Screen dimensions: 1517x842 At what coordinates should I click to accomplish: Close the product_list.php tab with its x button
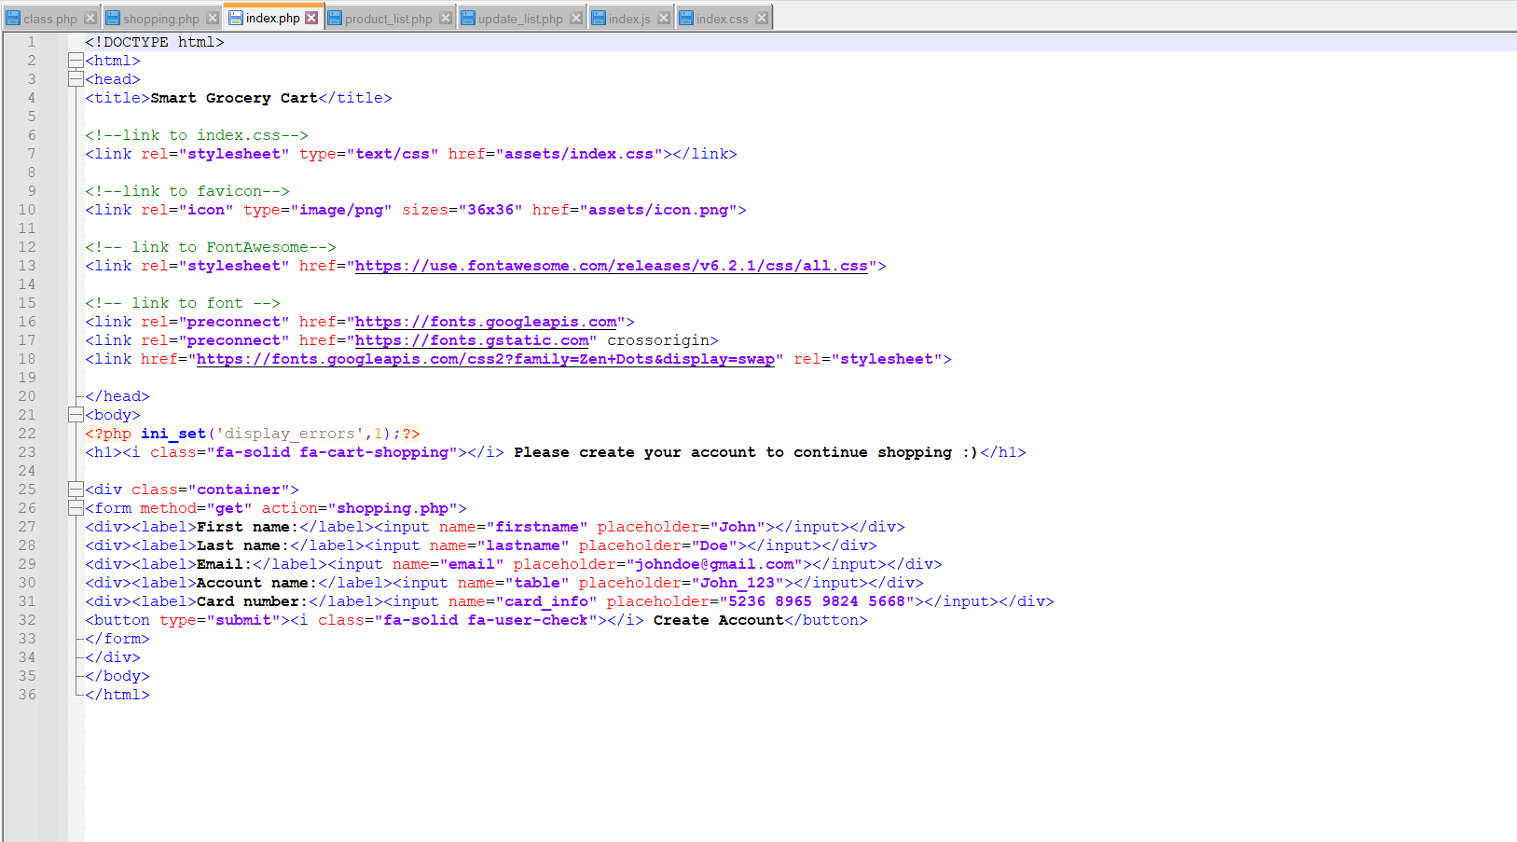[445, 16]
